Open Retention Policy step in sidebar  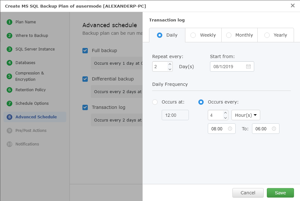pos(30,90)
